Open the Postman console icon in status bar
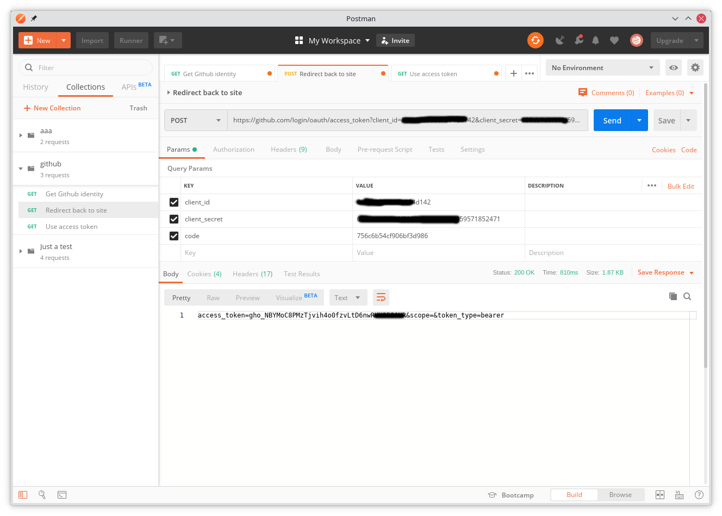The width and height of the screenshot is (722, 516). (x=62, y=495)
